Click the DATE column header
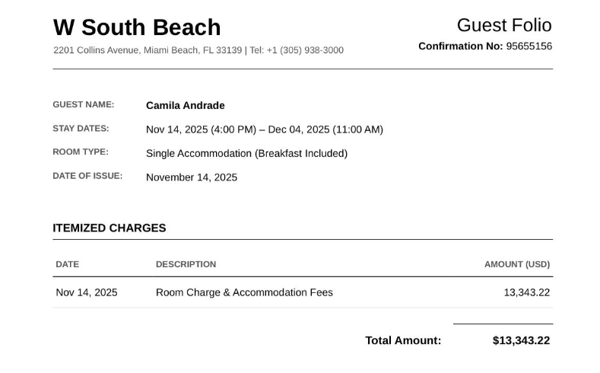 (x=68, y=264)
